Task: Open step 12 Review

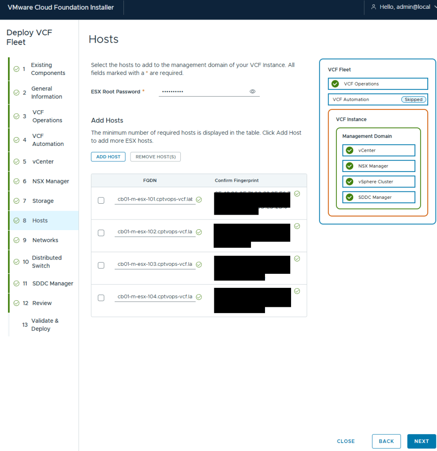Action: [44, 303]
